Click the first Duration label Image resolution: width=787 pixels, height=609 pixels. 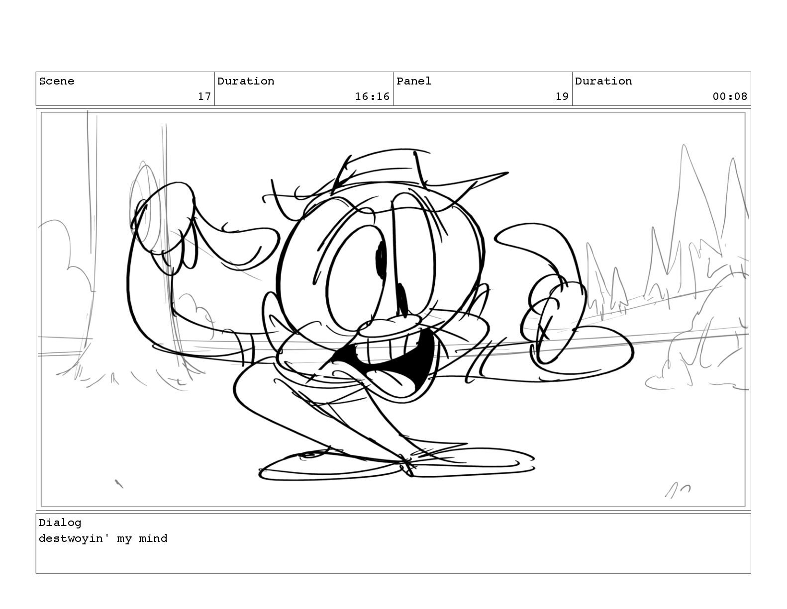tap(246, 81)
